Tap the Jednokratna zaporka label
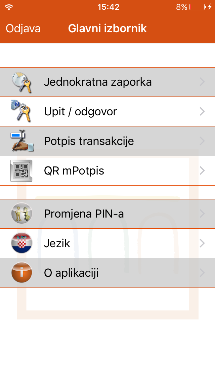215x382 pixels. tap(98, 82)
